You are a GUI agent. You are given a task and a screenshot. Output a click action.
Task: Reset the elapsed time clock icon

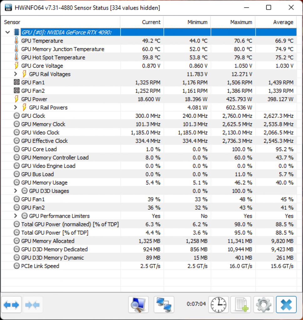point(218,305)
